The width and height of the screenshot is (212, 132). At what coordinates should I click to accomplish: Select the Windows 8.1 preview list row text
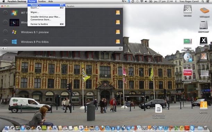coord(35,32)
